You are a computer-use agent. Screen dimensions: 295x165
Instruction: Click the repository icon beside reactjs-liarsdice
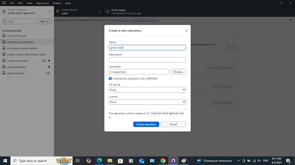pos(4,73)
